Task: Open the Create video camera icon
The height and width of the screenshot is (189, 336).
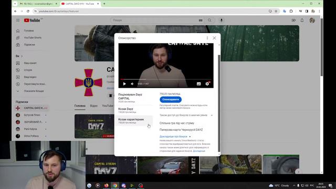Action: pos(293,20)
